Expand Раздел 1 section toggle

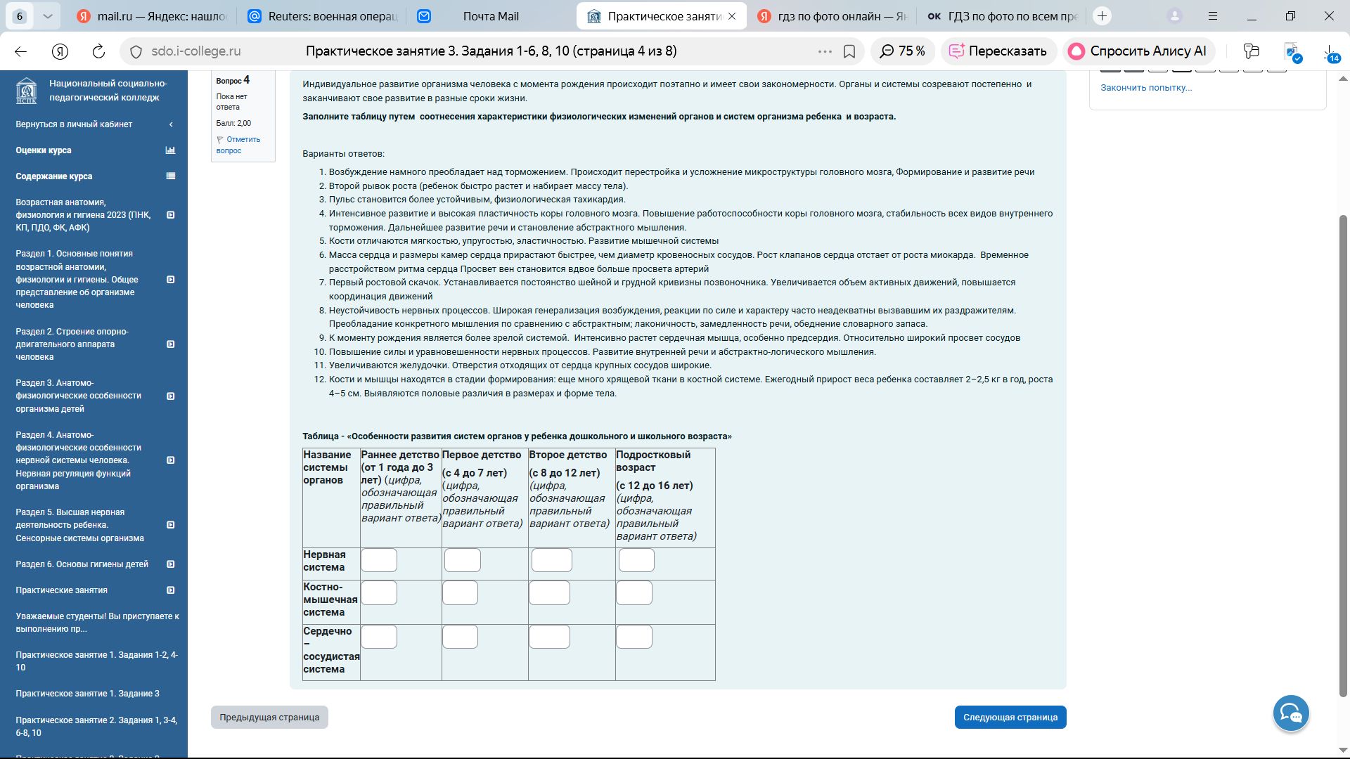click(x=170, y=280)
